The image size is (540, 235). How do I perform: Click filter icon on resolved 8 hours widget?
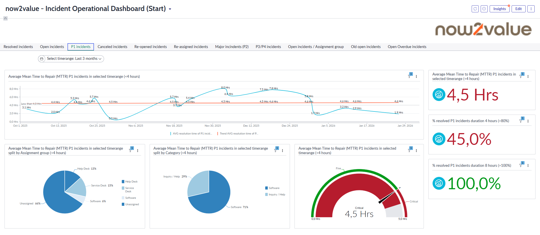(522, 165)
